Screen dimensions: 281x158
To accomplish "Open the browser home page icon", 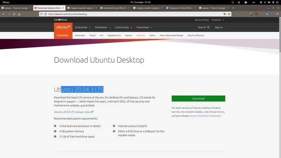I will (x=19, y=14).
